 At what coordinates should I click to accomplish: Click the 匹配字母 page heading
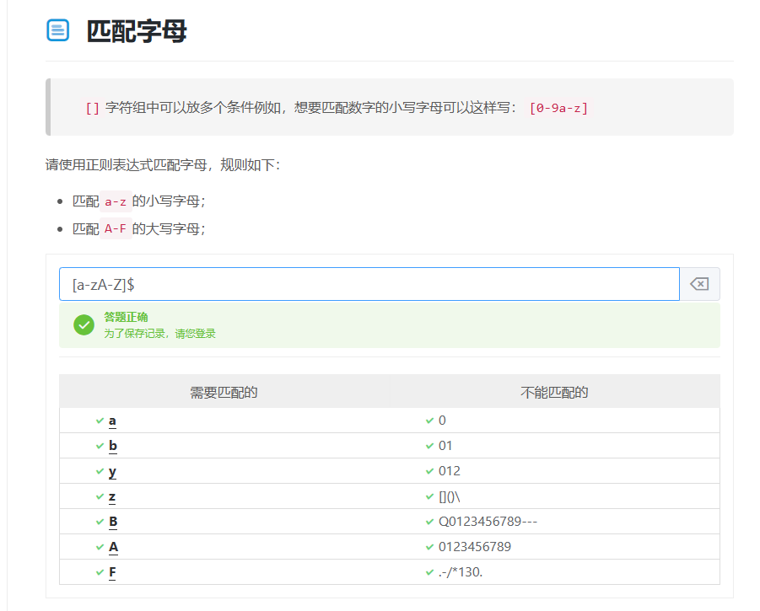click(137, 31)
